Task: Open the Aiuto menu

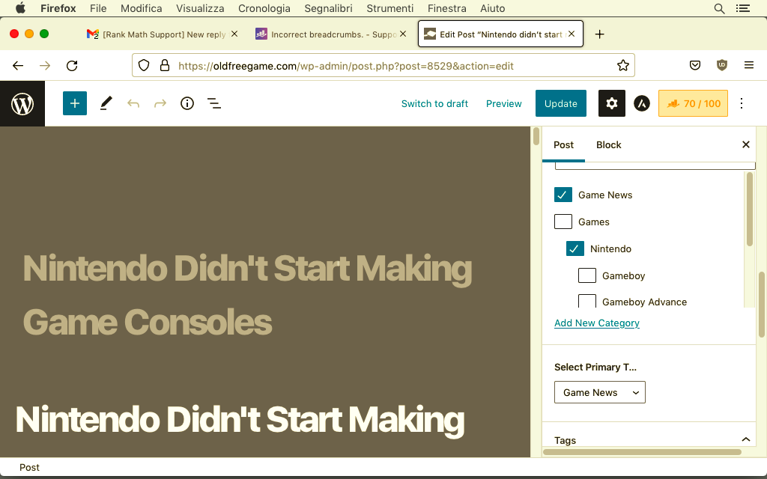Action: pyautogui.click(x=493, y=8)
